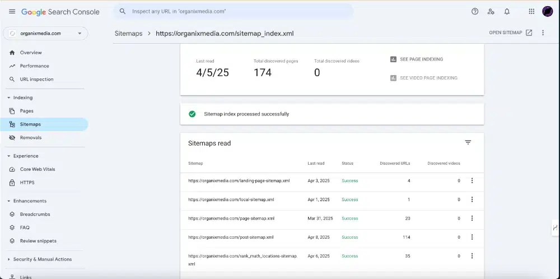
Task: Click the Last read date 4/5/25
Action: (x=212, y=73)
